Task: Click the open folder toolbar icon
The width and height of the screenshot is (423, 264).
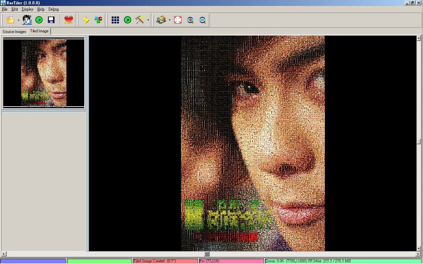Action: pyautogui.click(x=10, y=20)
